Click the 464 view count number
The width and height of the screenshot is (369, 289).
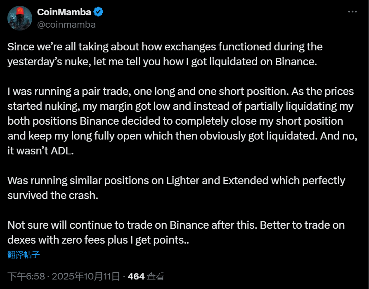point(136,276)
